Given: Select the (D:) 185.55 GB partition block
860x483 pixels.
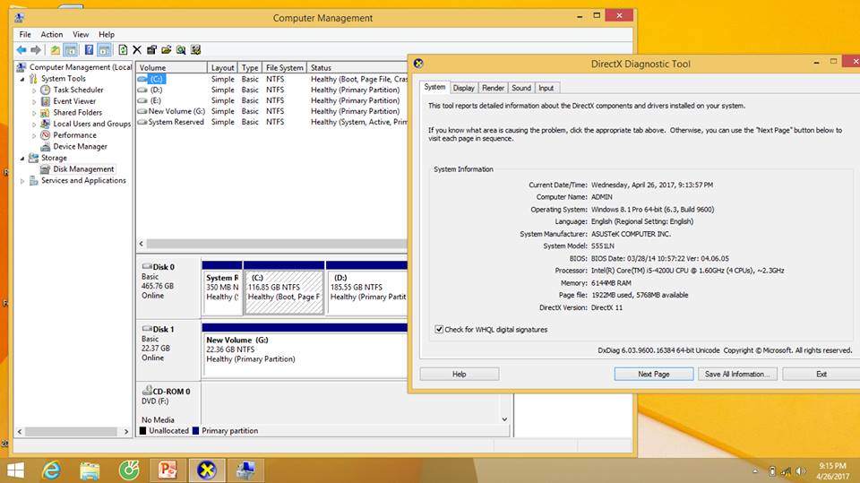Looking at the screenshot, I should coord(366,289).
